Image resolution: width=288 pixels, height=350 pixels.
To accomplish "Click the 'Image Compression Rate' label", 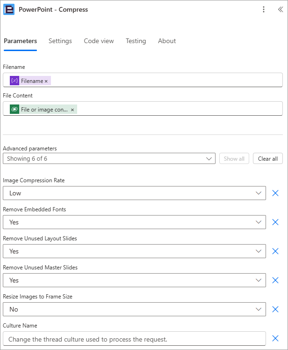I will 34,180.
